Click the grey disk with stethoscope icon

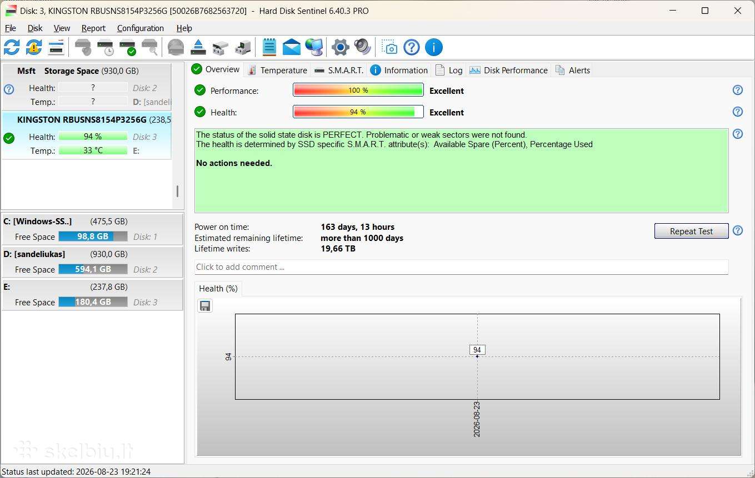(x=83, y=47)
